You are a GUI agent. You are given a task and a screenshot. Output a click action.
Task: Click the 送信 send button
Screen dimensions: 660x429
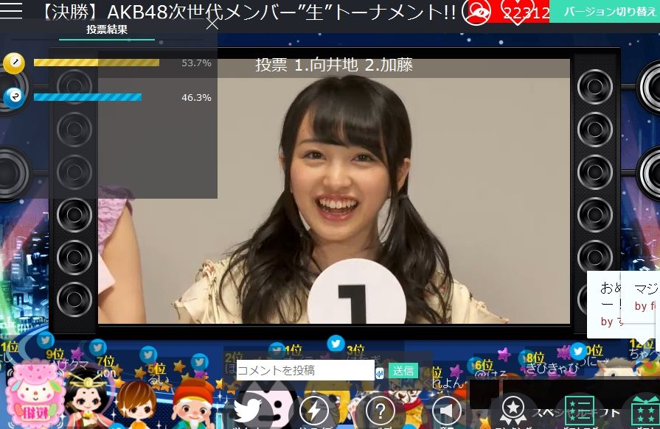tap(403, 371)
